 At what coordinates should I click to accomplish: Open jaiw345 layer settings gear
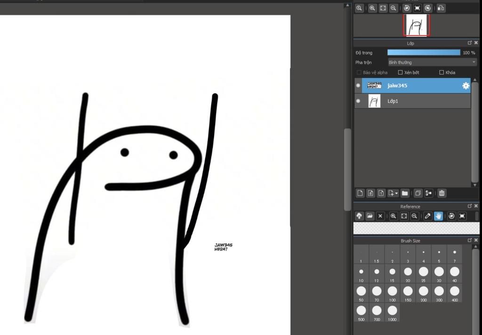point(466,86)
